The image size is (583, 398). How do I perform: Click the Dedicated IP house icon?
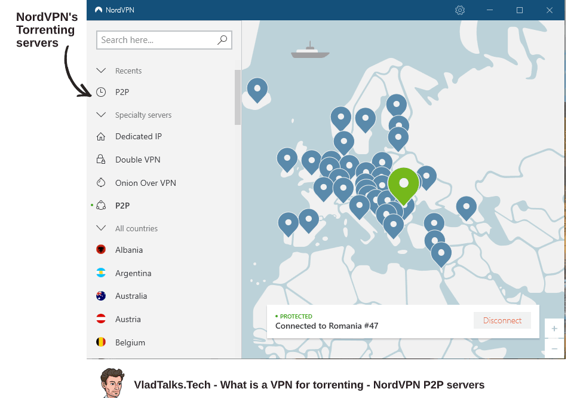click(101, 136)
